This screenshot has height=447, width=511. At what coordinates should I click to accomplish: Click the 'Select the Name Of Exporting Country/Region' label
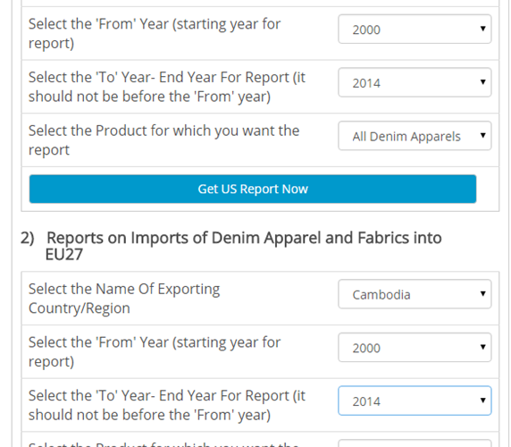(x=124, y=299)
